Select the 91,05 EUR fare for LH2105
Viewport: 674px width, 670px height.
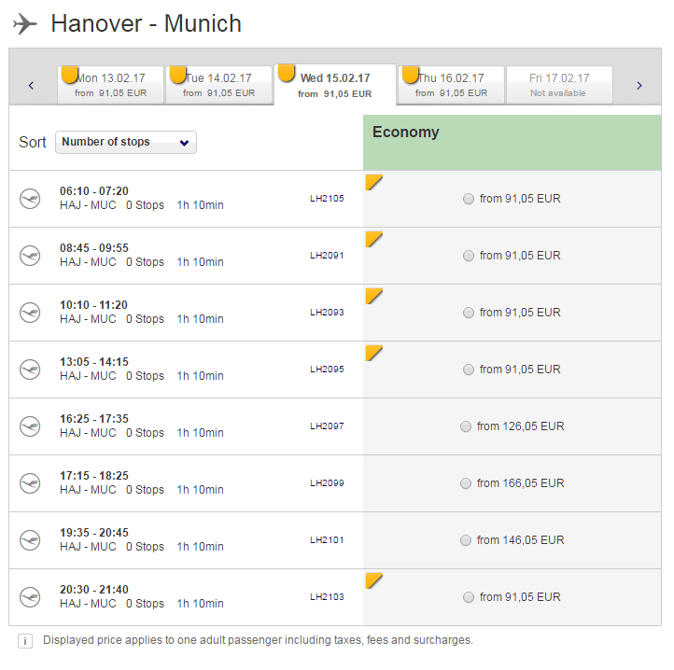click(469, 199)
